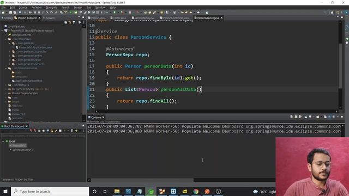Screen dimensions: 349x196
Task: Close the Boot Dashboard view
Action: 27,126
